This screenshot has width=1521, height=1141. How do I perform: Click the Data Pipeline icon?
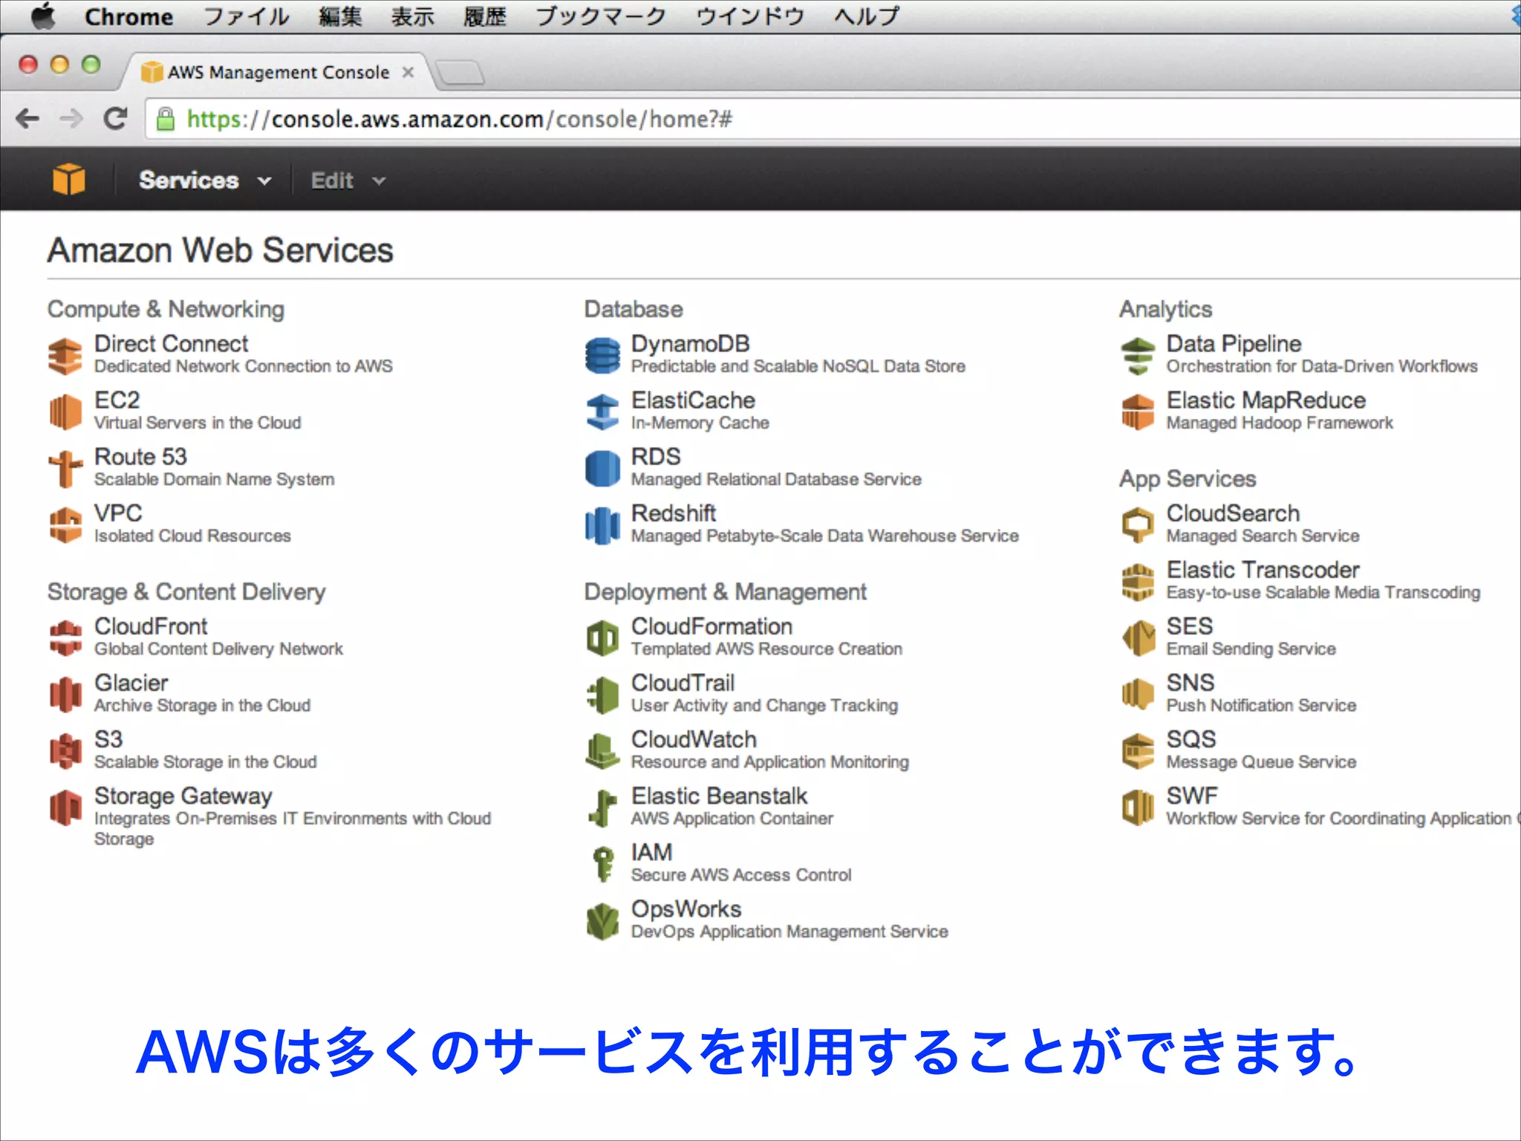click(x=1138, y=356)
